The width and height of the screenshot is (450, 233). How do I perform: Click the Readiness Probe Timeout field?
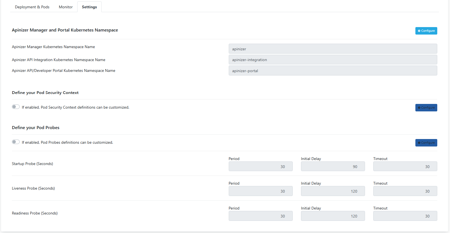(405, 216)
